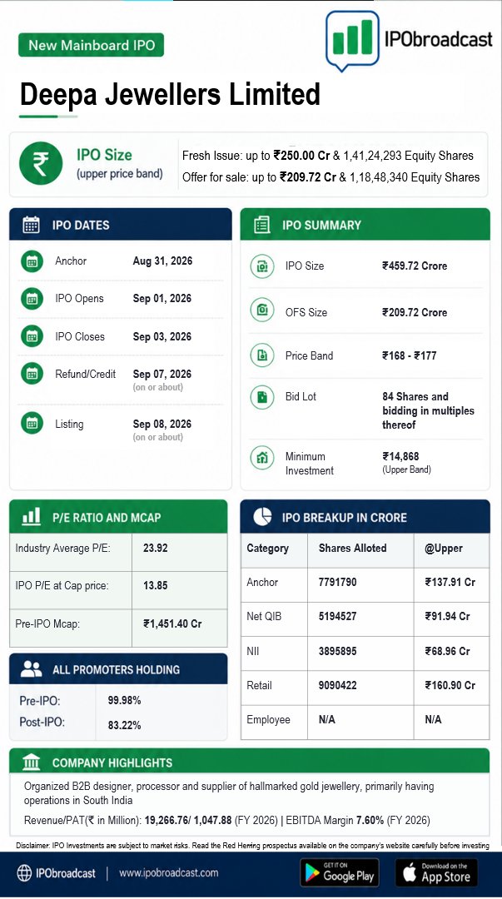This screenshot has width=502, height=899.
Task: Click the IPO SUMMARY section header
Action: tap(365, 224)
